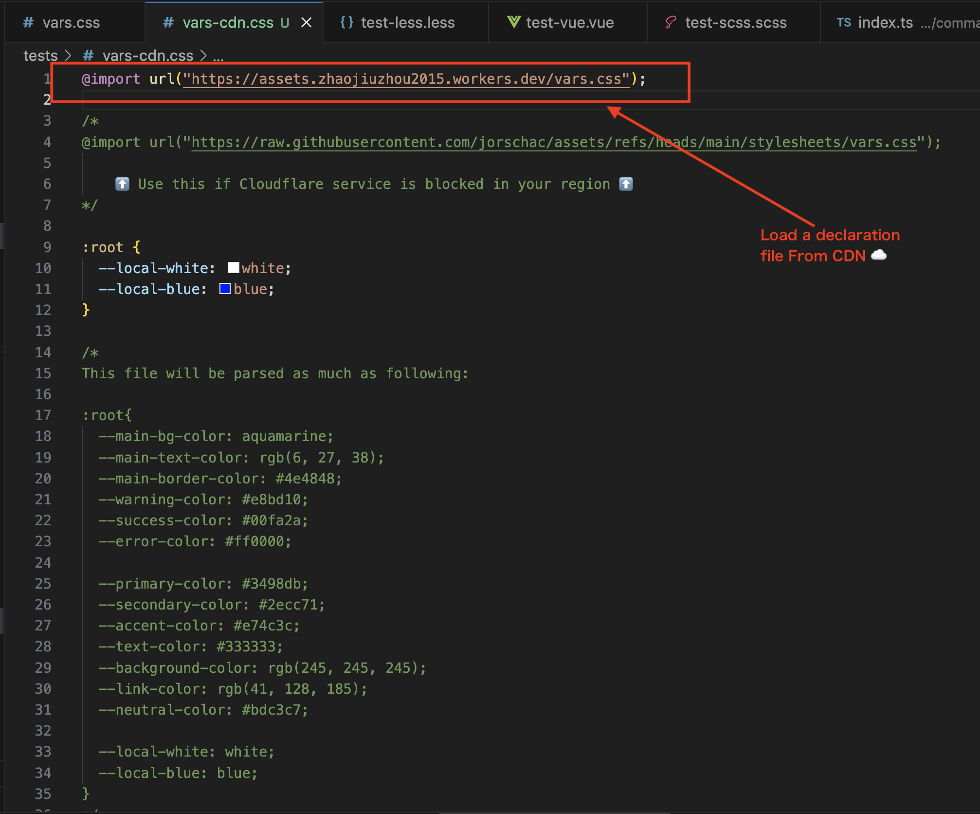Open the vars.css tab
Screen dimensions: 980x814
click(x=71, y=22)
